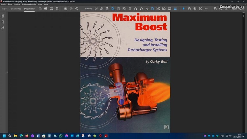The height and width of the screenshot is (139, 247).
Task: Go to previous page with up arrow
Action: point(71,9)
